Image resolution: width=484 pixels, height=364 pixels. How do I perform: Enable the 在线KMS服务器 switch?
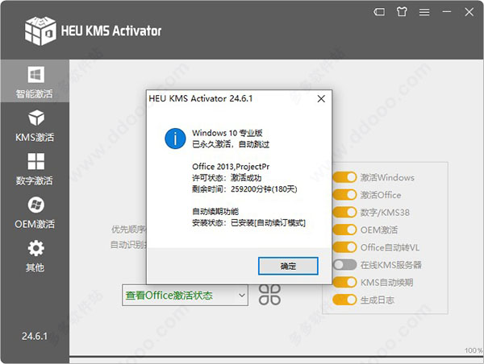[x=344, y=265]
